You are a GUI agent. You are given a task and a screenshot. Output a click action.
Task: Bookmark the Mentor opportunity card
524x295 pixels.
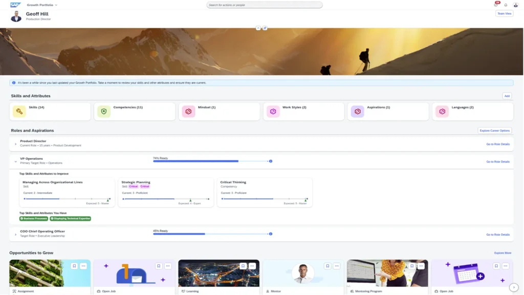pyautogui.click(x=327, y=266)
